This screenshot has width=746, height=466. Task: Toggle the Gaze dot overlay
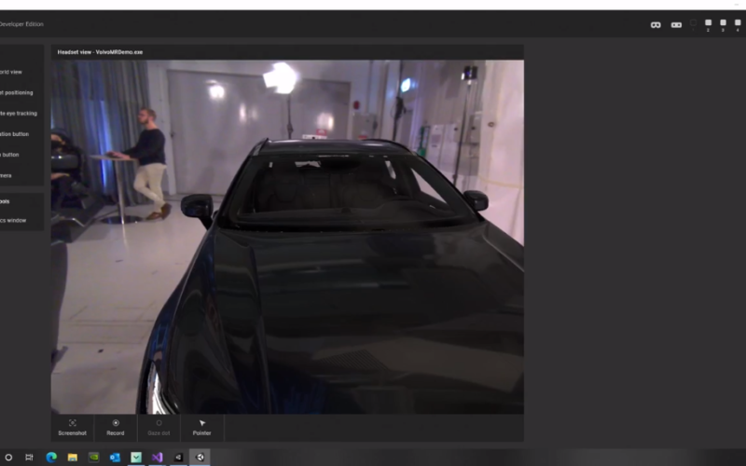[159, 427]
